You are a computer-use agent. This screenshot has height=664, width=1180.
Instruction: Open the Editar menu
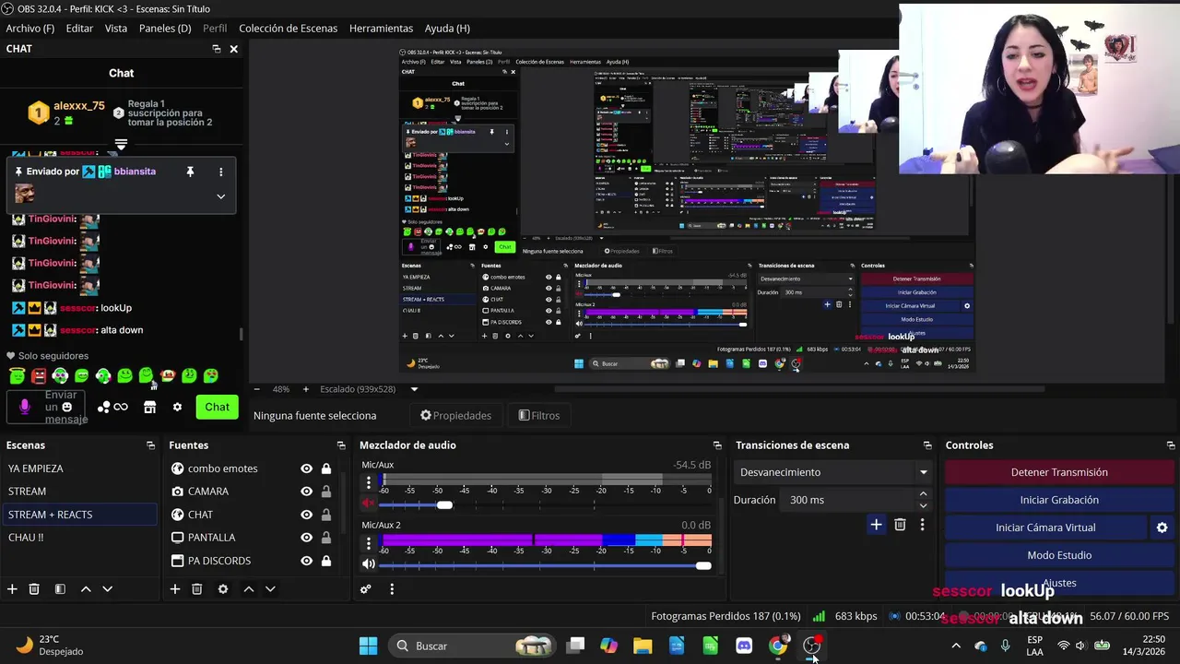coord(79,29)
